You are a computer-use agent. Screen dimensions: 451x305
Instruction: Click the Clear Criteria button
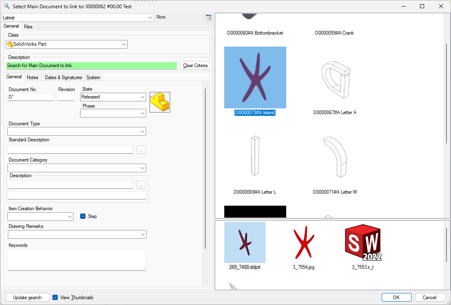pyautogui.click(x=195, y=66)
